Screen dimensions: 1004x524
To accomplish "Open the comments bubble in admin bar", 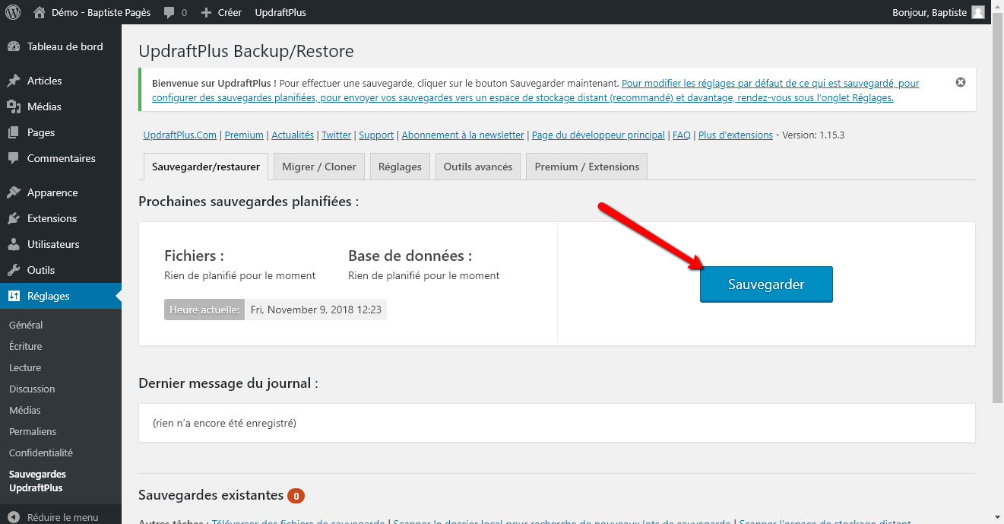I will 169,12.
